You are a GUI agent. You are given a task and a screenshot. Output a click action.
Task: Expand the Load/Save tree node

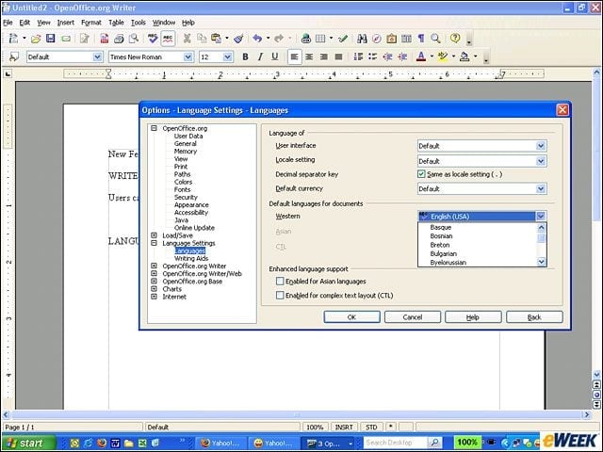tap(154, 235)
